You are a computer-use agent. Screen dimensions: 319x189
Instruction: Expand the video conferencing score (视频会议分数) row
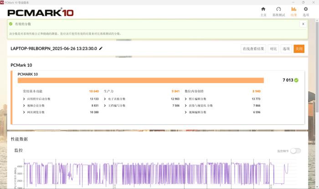pos(24,105)
